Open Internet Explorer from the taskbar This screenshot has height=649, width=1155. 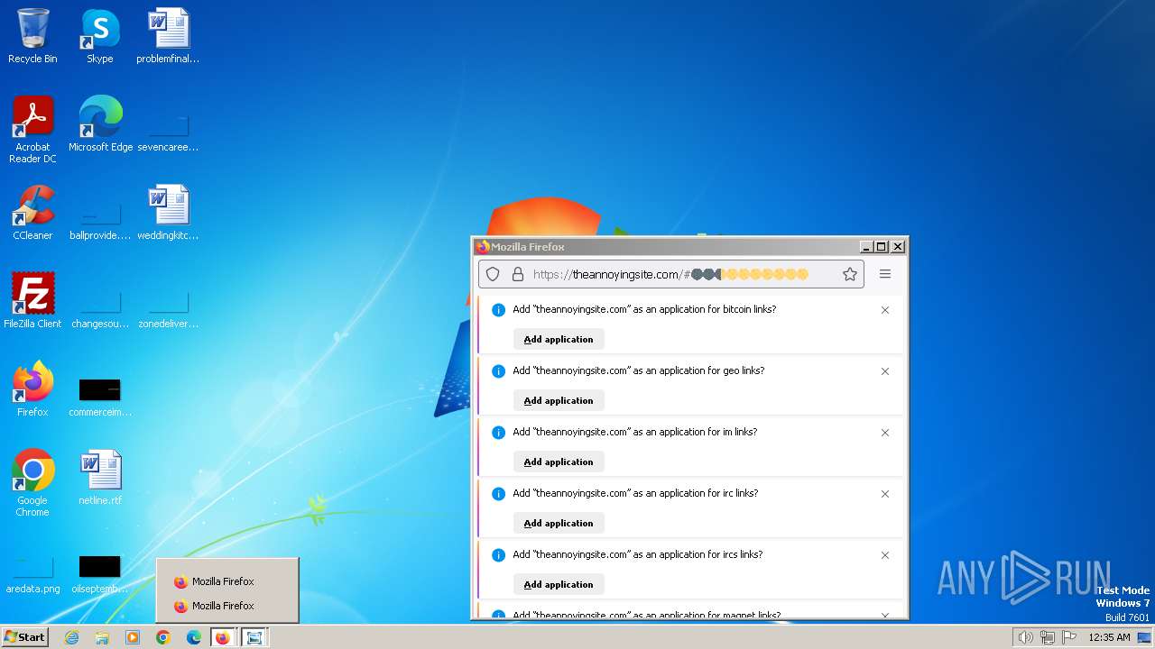(x=71, y=637)
